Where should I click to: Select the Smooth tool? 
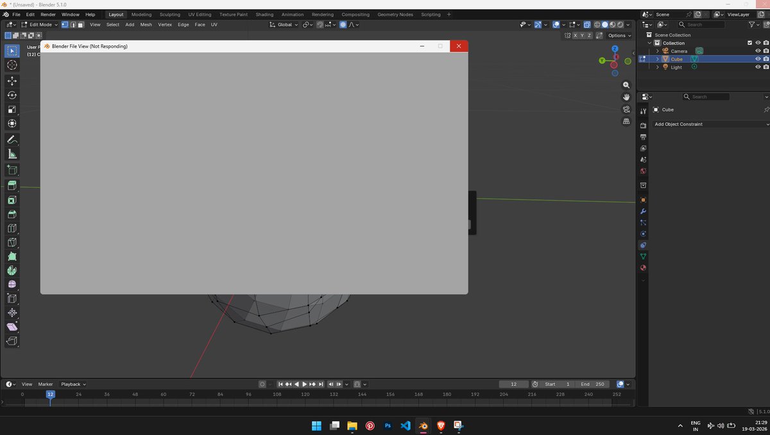coord(12,284)
